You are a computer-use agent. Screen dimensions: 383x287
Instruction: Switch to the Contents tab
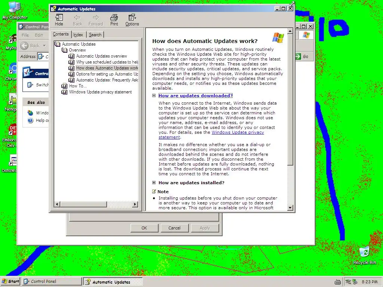(x=61, y=34)
